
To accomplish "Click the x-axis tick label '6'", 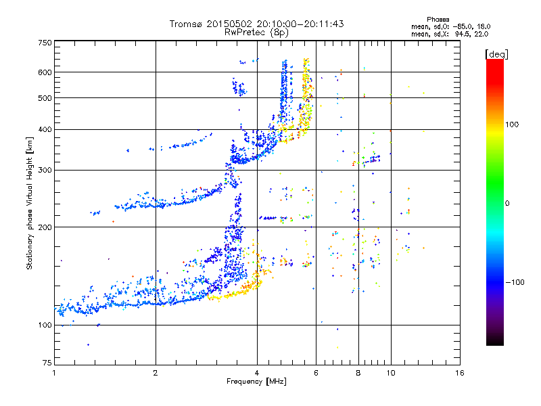I will [x=316, y=373].
